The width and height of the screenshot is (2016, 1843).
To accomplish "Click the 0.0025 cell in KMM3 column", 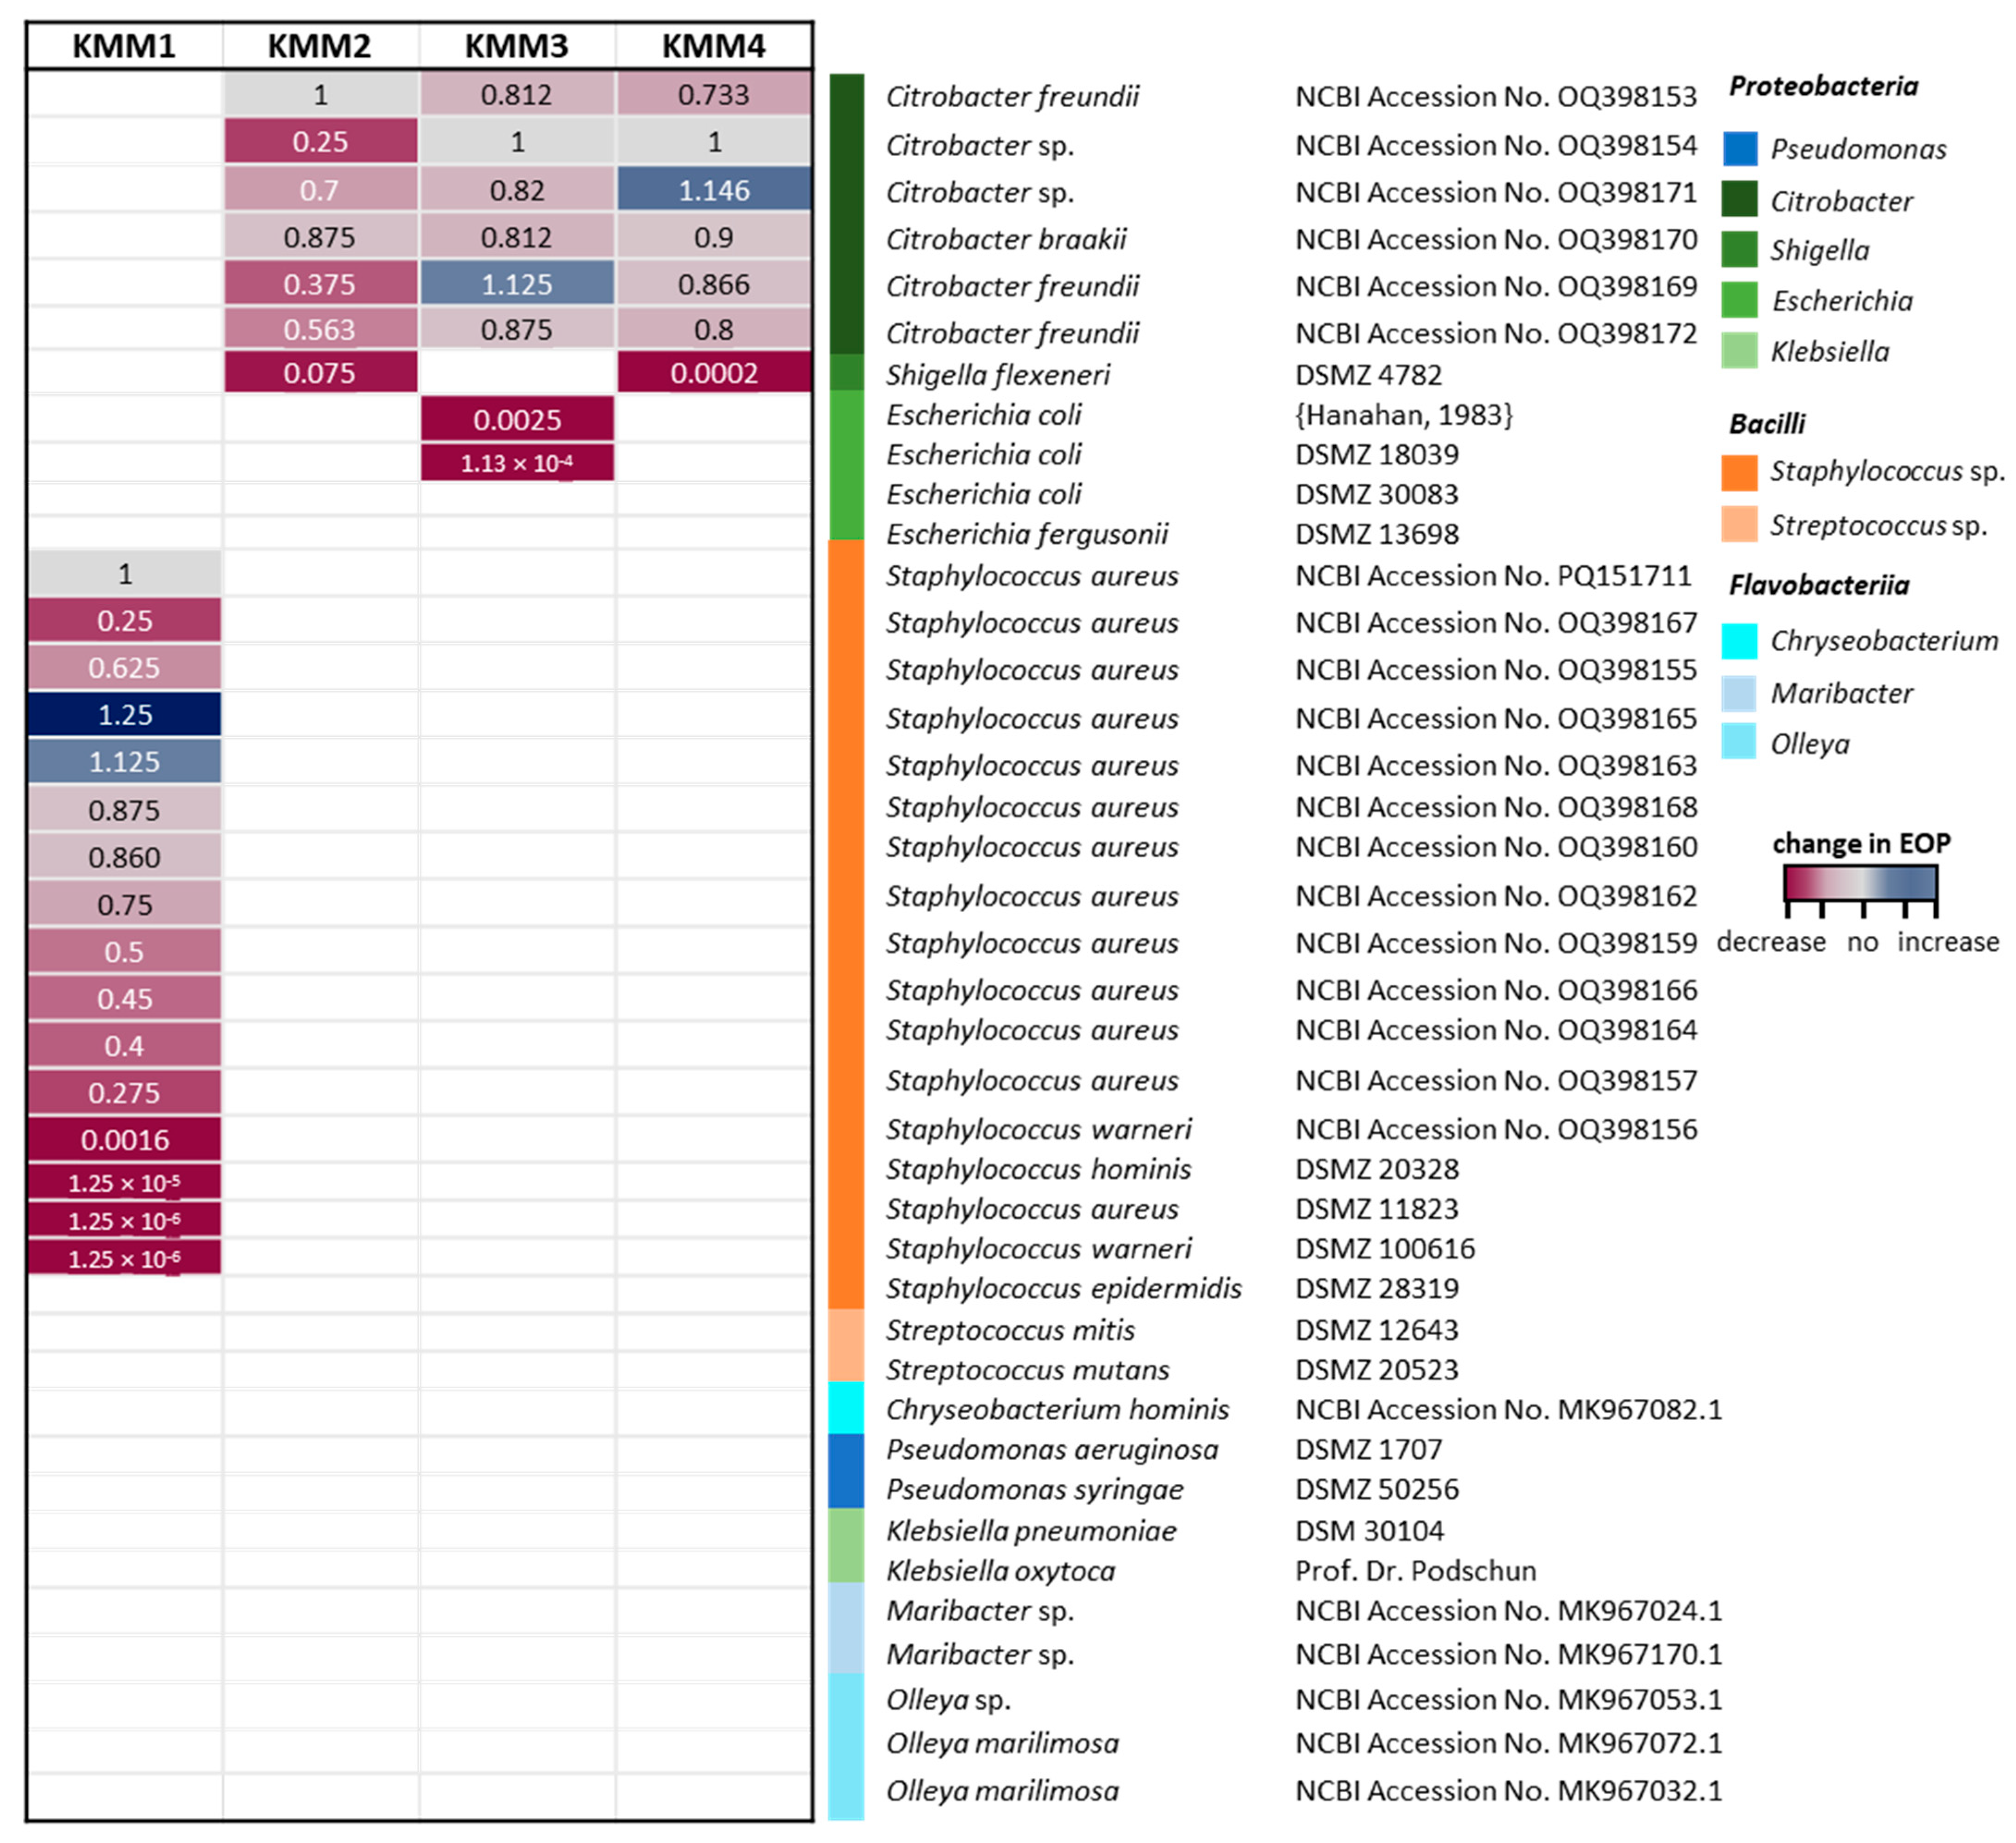I will pyautogui.click(x=517, y=420).
